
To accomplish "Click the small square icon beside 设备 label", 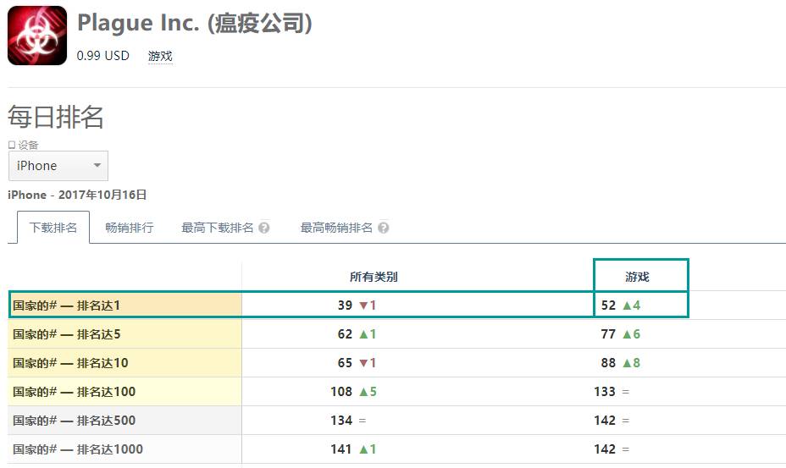I will [x=12, y=145].
